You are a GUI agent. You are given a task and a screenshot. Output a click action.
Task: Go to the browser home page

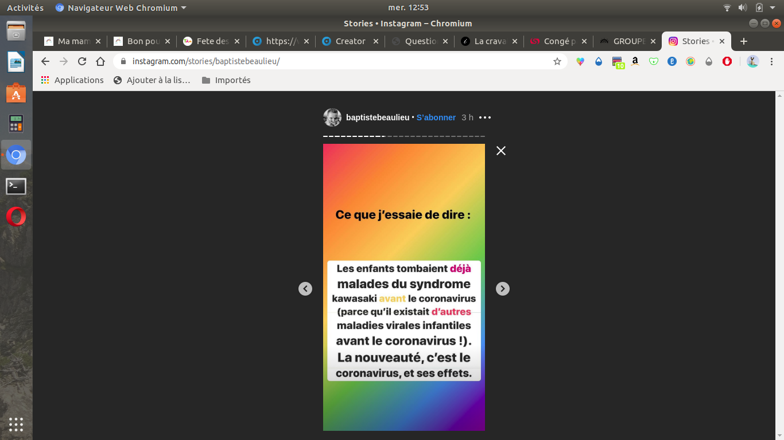100,61
